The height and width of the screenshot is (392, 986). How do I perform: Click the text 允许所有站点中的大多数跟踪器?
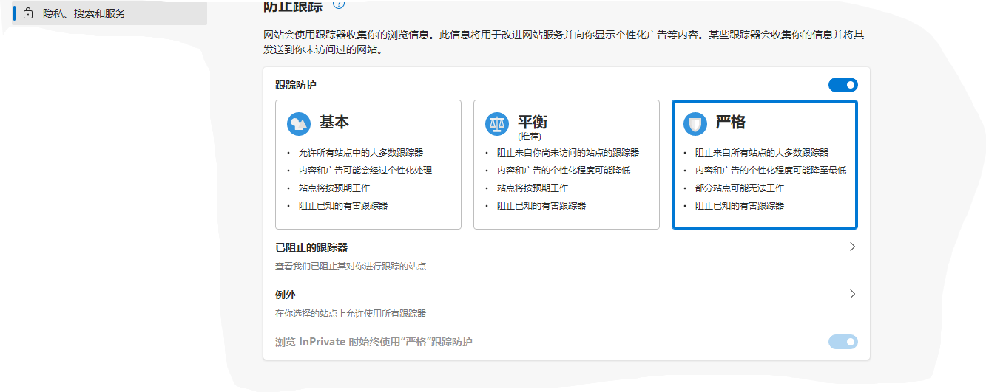click(x=361, y=152)
